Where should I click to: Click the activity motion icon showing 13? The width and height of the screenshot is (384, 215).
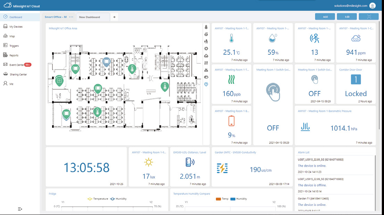click(x=315, y=38)
